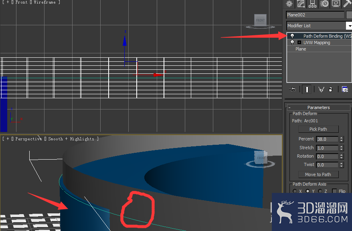Click the Plane002 object name field
352x231 pixels.
[315, 15]
